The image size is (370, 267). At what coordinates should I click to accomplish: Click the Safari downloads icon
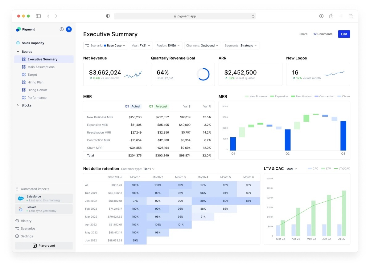pyautogui.click(x=321, y=16)
